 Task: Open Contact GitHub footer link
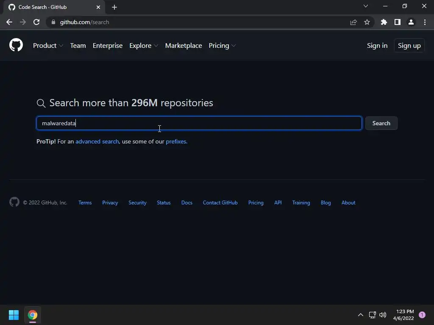(x=220, y=203)
